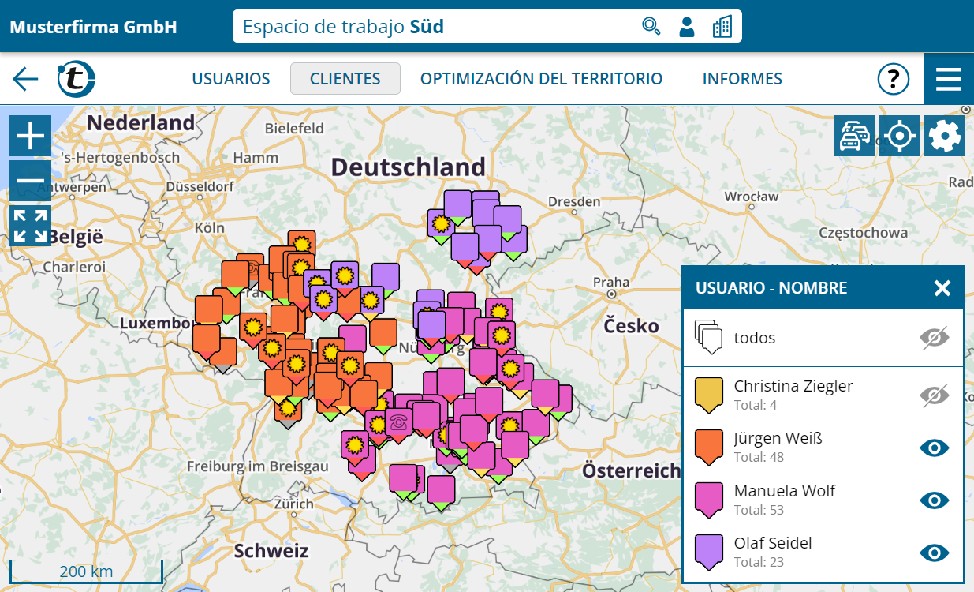The image size is (974, 592).
Task: Zoom out on the map with minus button
Action: 31,181
